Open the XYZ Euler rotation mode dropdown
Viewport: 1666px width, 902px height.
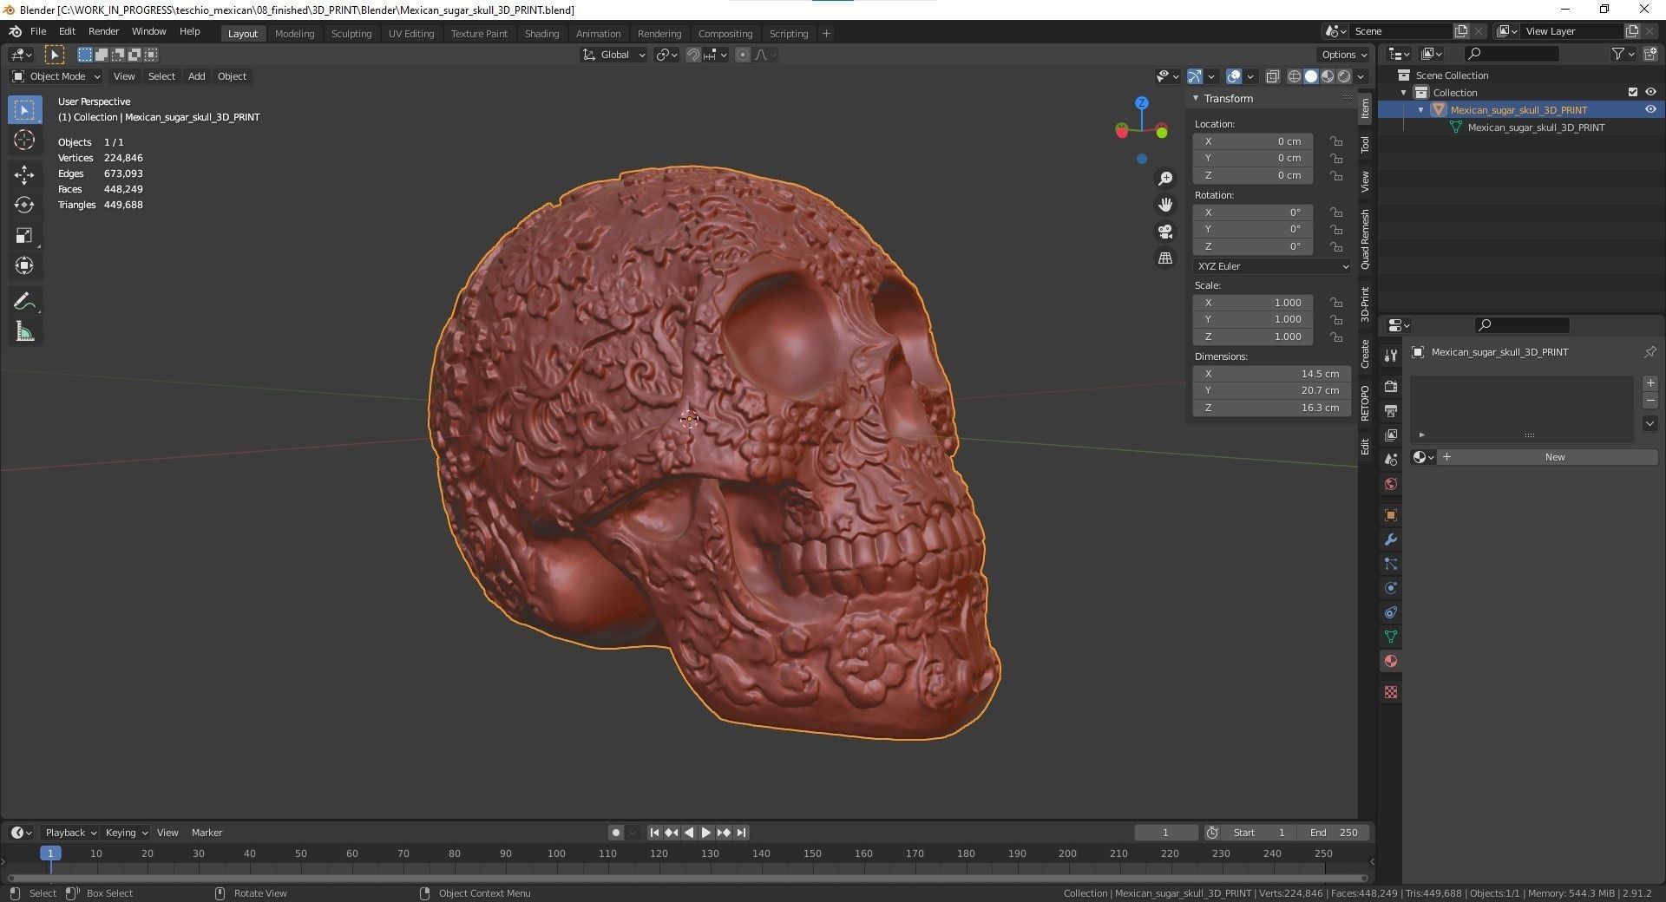point(1271,266)
